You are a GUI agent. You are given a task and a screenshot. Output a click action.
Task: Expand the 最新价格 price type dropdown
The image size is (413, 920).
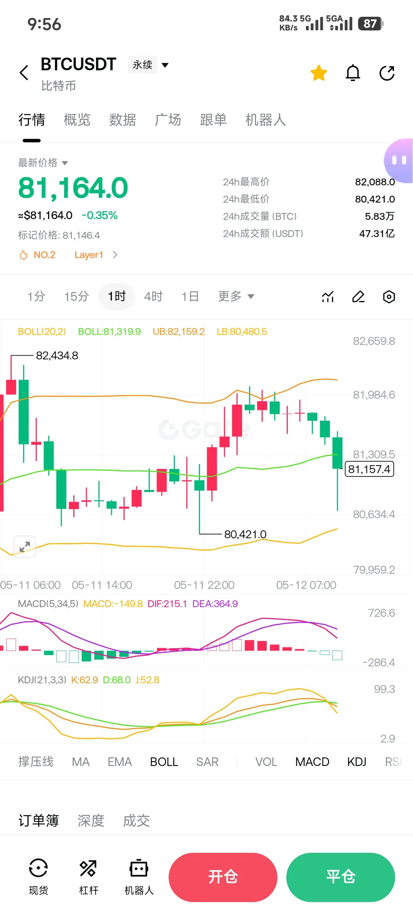click(x=43, y=163)
